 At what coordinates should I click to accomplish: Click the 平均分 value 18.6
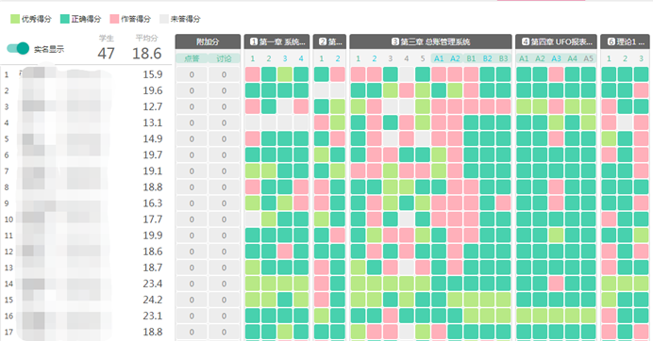(x=146, y=54)
